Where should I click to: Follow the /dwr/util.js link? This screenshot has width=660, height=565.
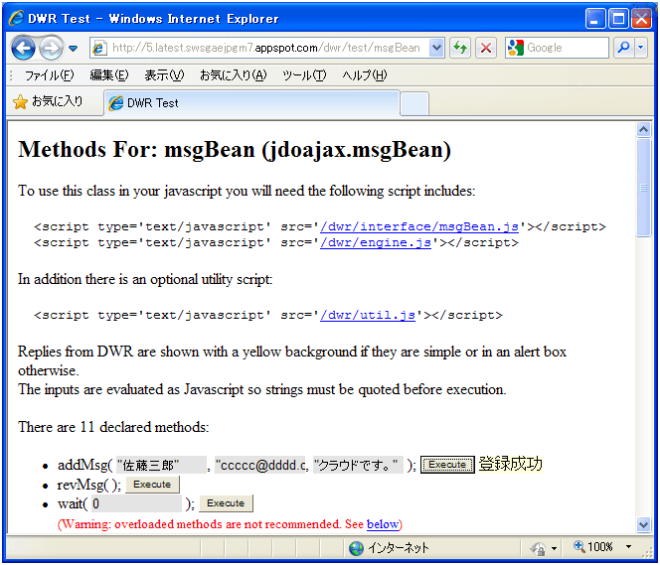[368, 316]
